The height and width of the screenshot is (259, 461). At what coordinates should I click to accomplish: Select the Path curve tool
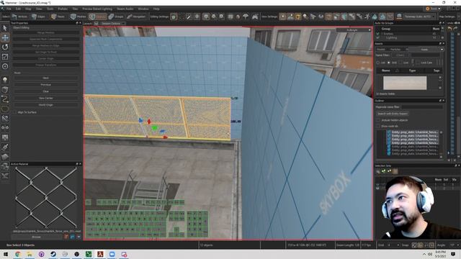pyautogui.click(x=5, y=99)
